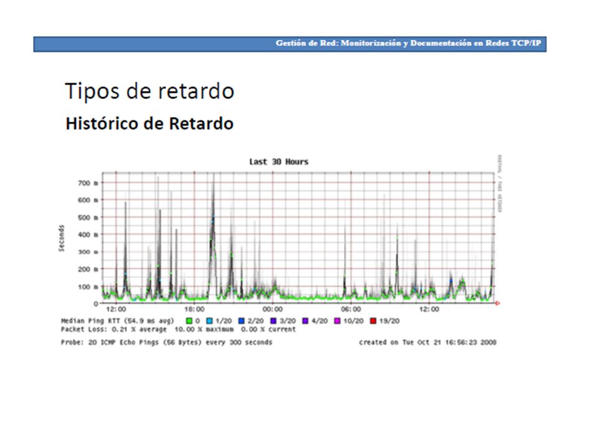
Task: Click the '300 m' y-axis value
Action: click(88, 252)
